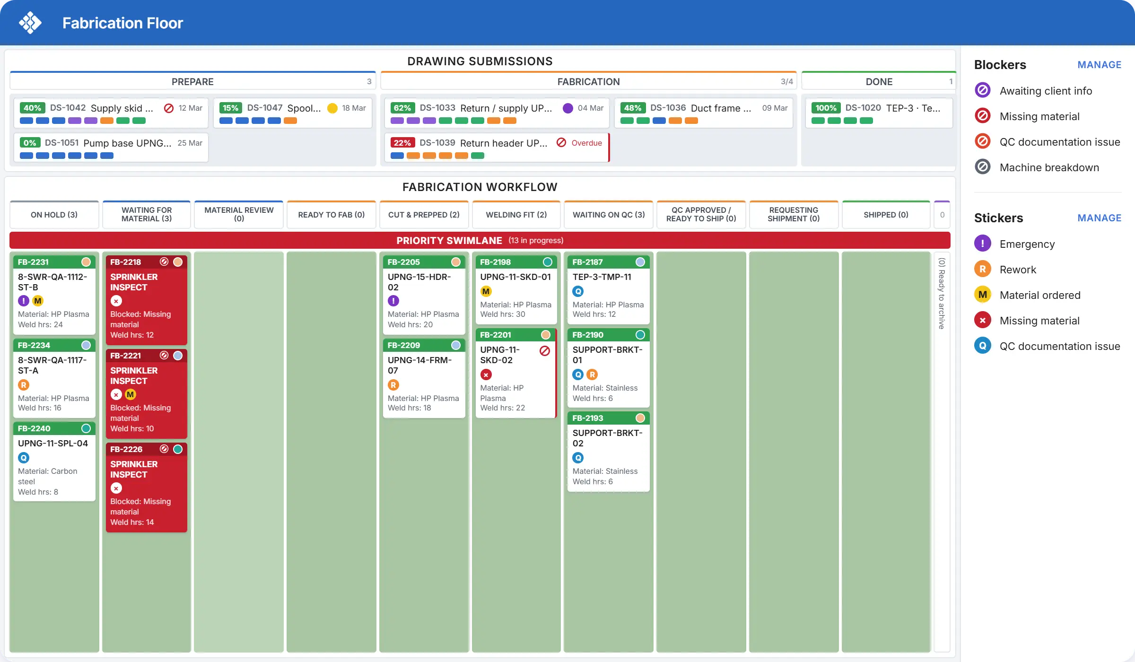Click the Material ordered sticker on FB-2231
Viewport: 1135px width, 662px height.
[38, 301]
